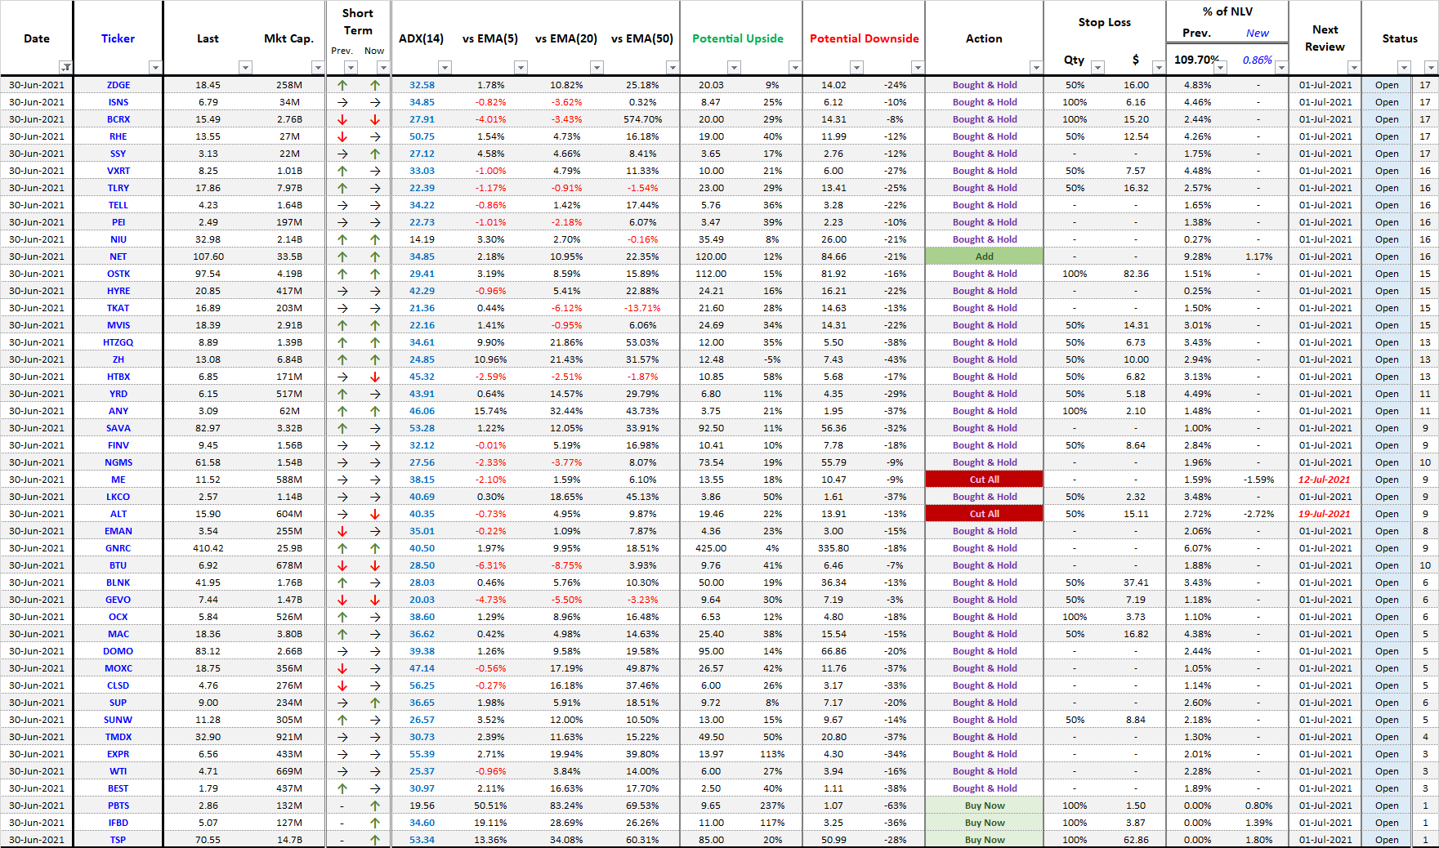The width and height of the screenshot is (1439, 848).
Task: Click the Prev. up arrow in ZDGE row
Action: (x=342, y=85)
